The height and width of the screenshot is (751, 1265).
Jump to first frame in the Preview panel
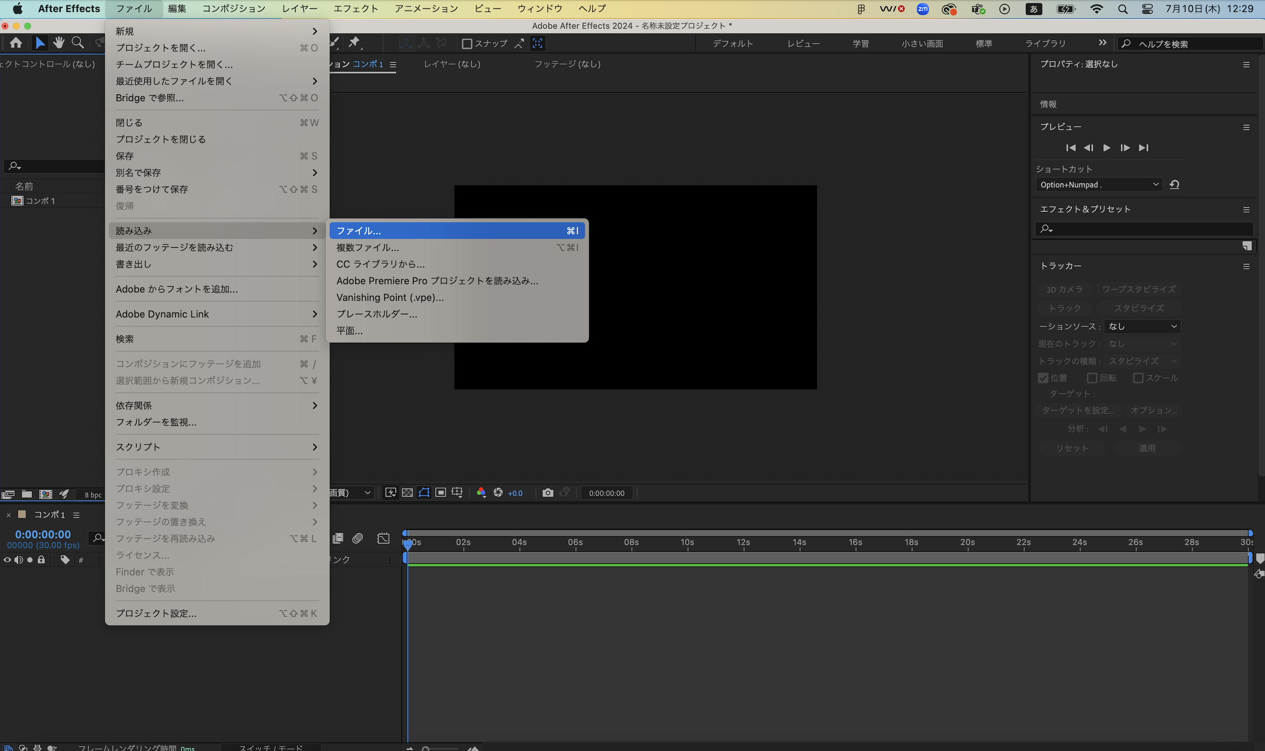(x=1071, y=148)
